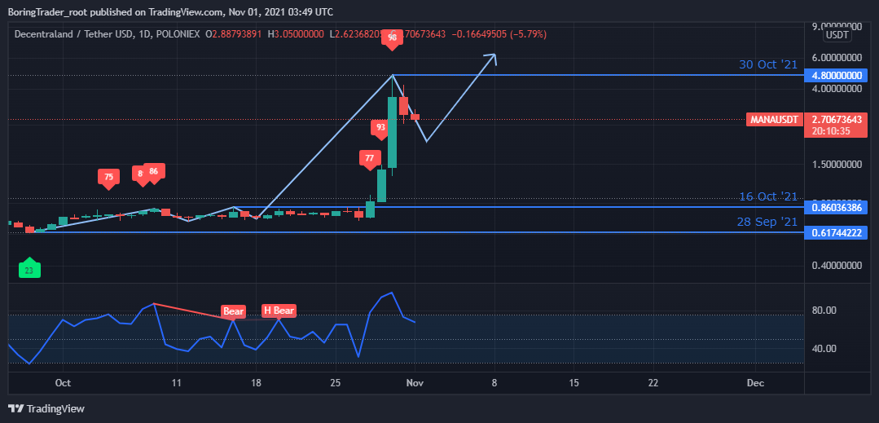Viewport: 879px width, 423px height.
Task: Click the MANAUSDT symbol label
Action: point(772,120)
